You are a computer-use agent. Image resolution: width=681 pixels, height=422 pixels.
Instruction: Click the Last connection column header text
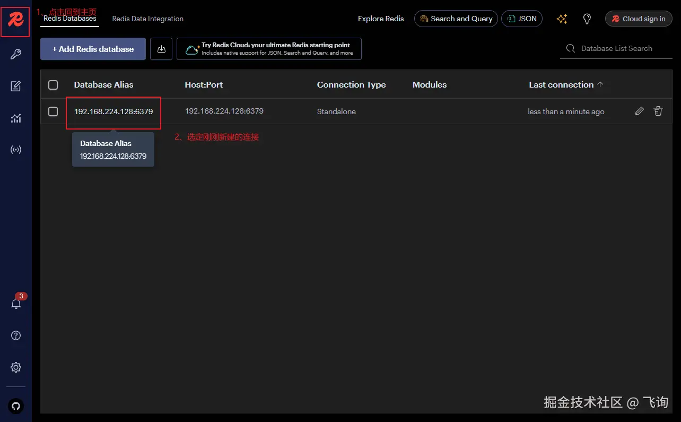click(561, 85)
